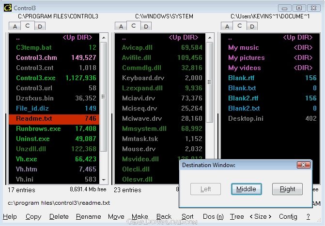The height and width of the screenshot is (226, 325).
Task: Select drive C tab in right pane
Action: click(x=240, y=26)
